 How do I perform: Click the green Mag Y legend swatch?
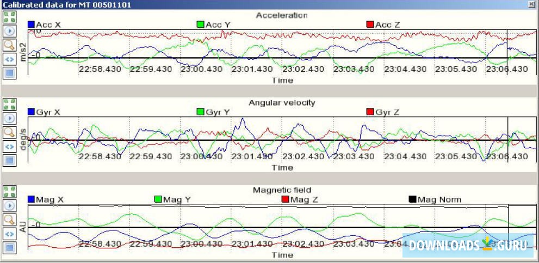158,199
